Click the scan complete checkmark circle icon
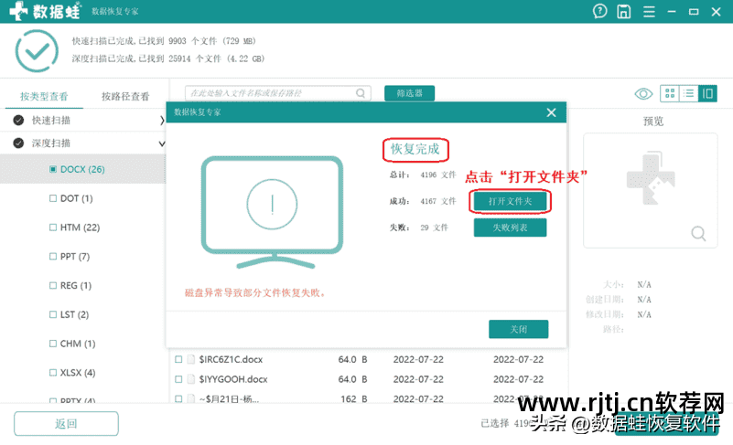Screen dimensions: 733x445 pyautogui.click(x=37, y=51)
